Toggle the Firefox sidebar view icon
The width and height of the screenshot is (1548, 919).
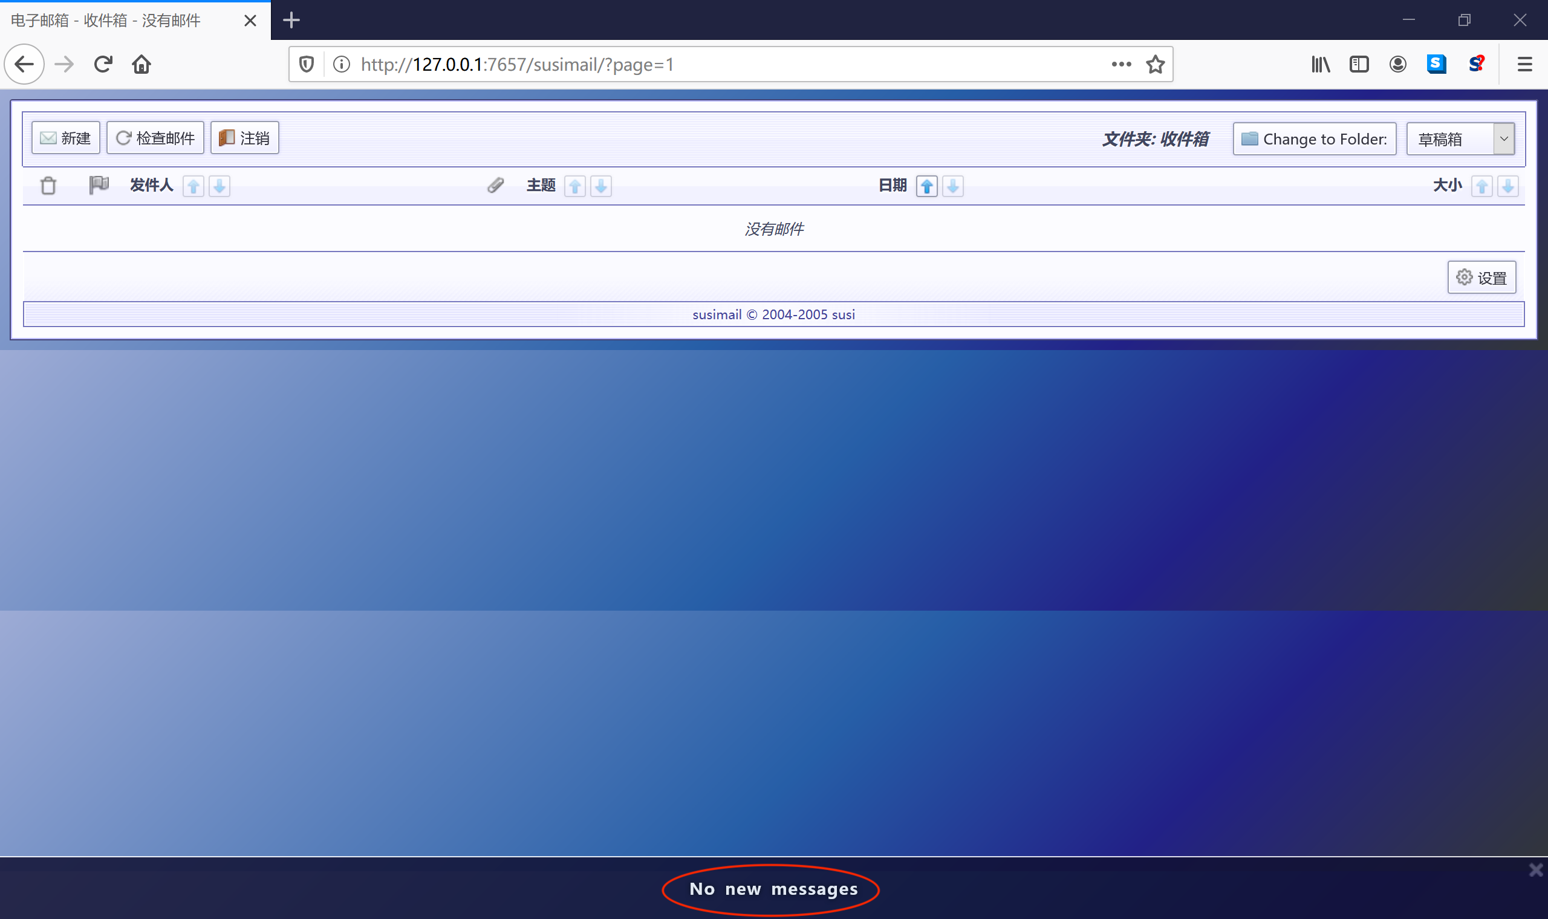click(x=1359, y=65)
